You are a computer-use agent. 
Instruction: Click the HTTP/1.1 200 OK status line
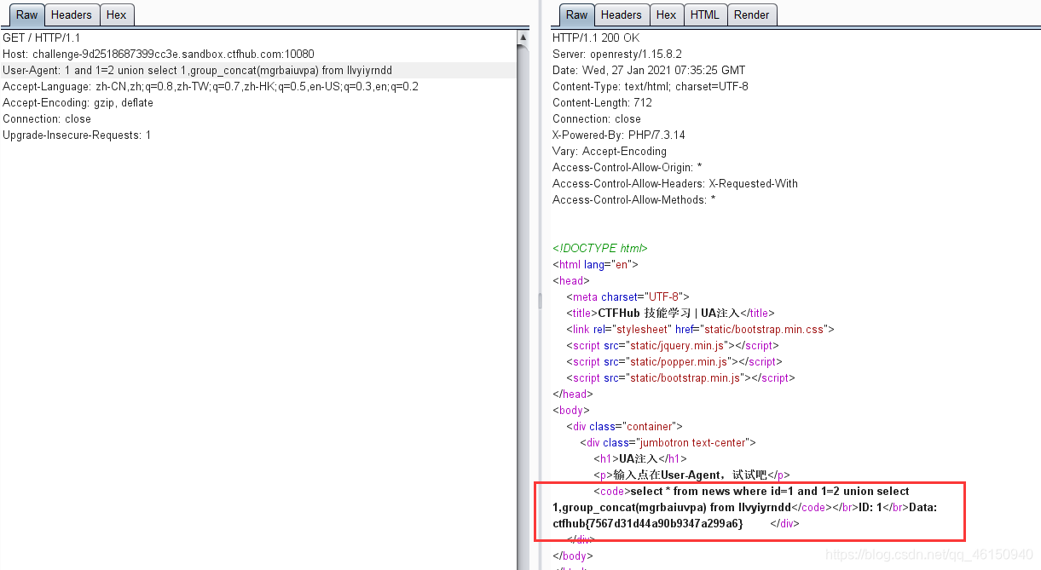click(x=596, y=37)
